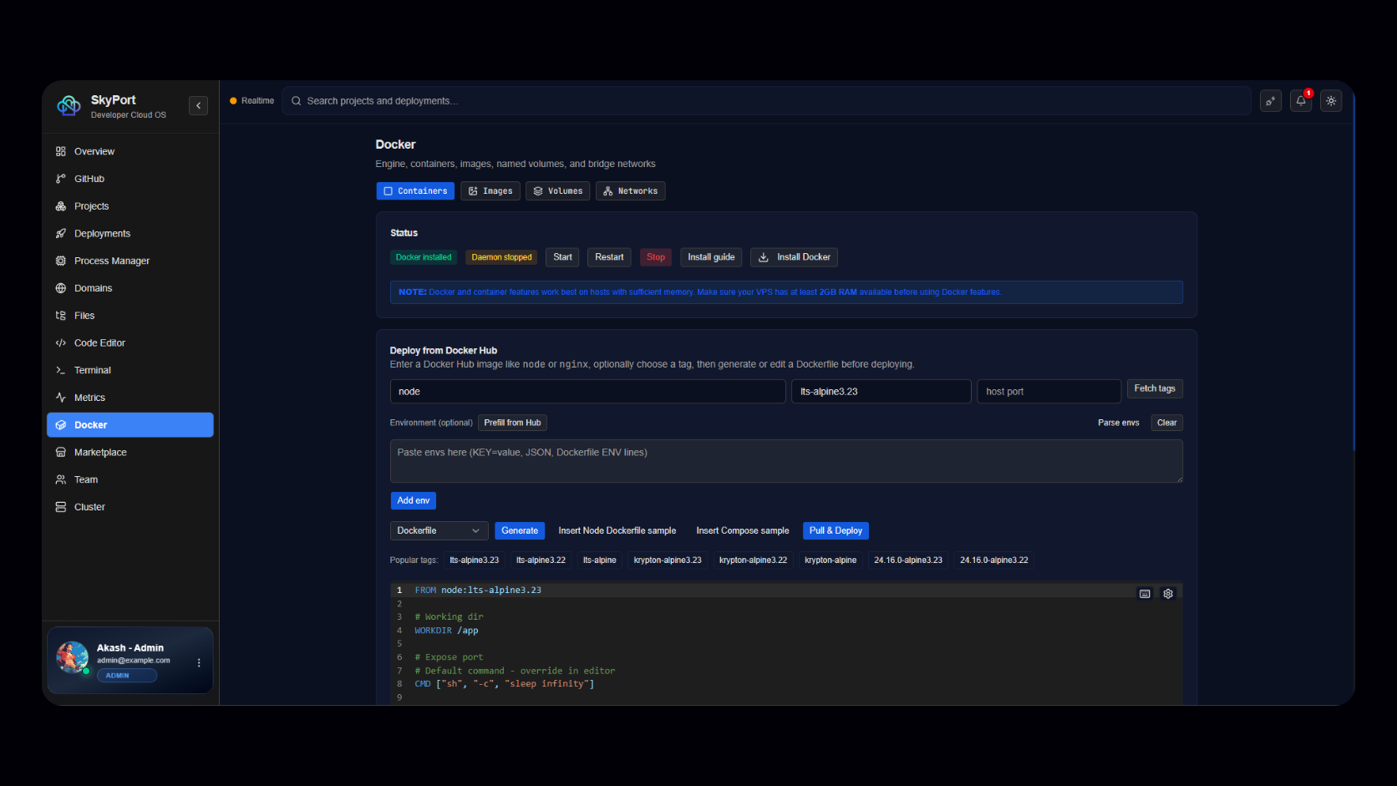Click the WORKDIR /app line in the editor

tap(446, 631)
